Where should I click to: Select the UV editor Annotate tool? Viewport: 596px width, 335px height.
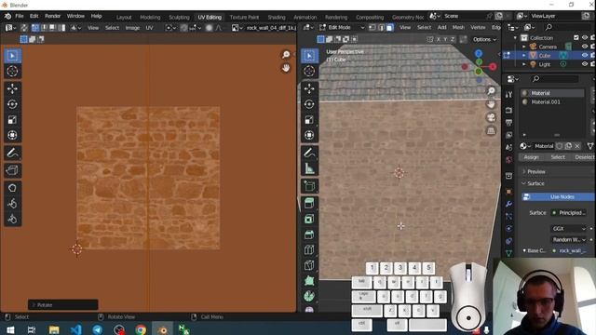[x=12, y=153]
